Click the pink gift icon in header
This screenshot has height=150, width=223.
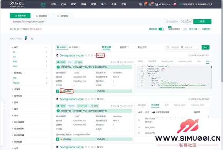(x=175, y=4)
